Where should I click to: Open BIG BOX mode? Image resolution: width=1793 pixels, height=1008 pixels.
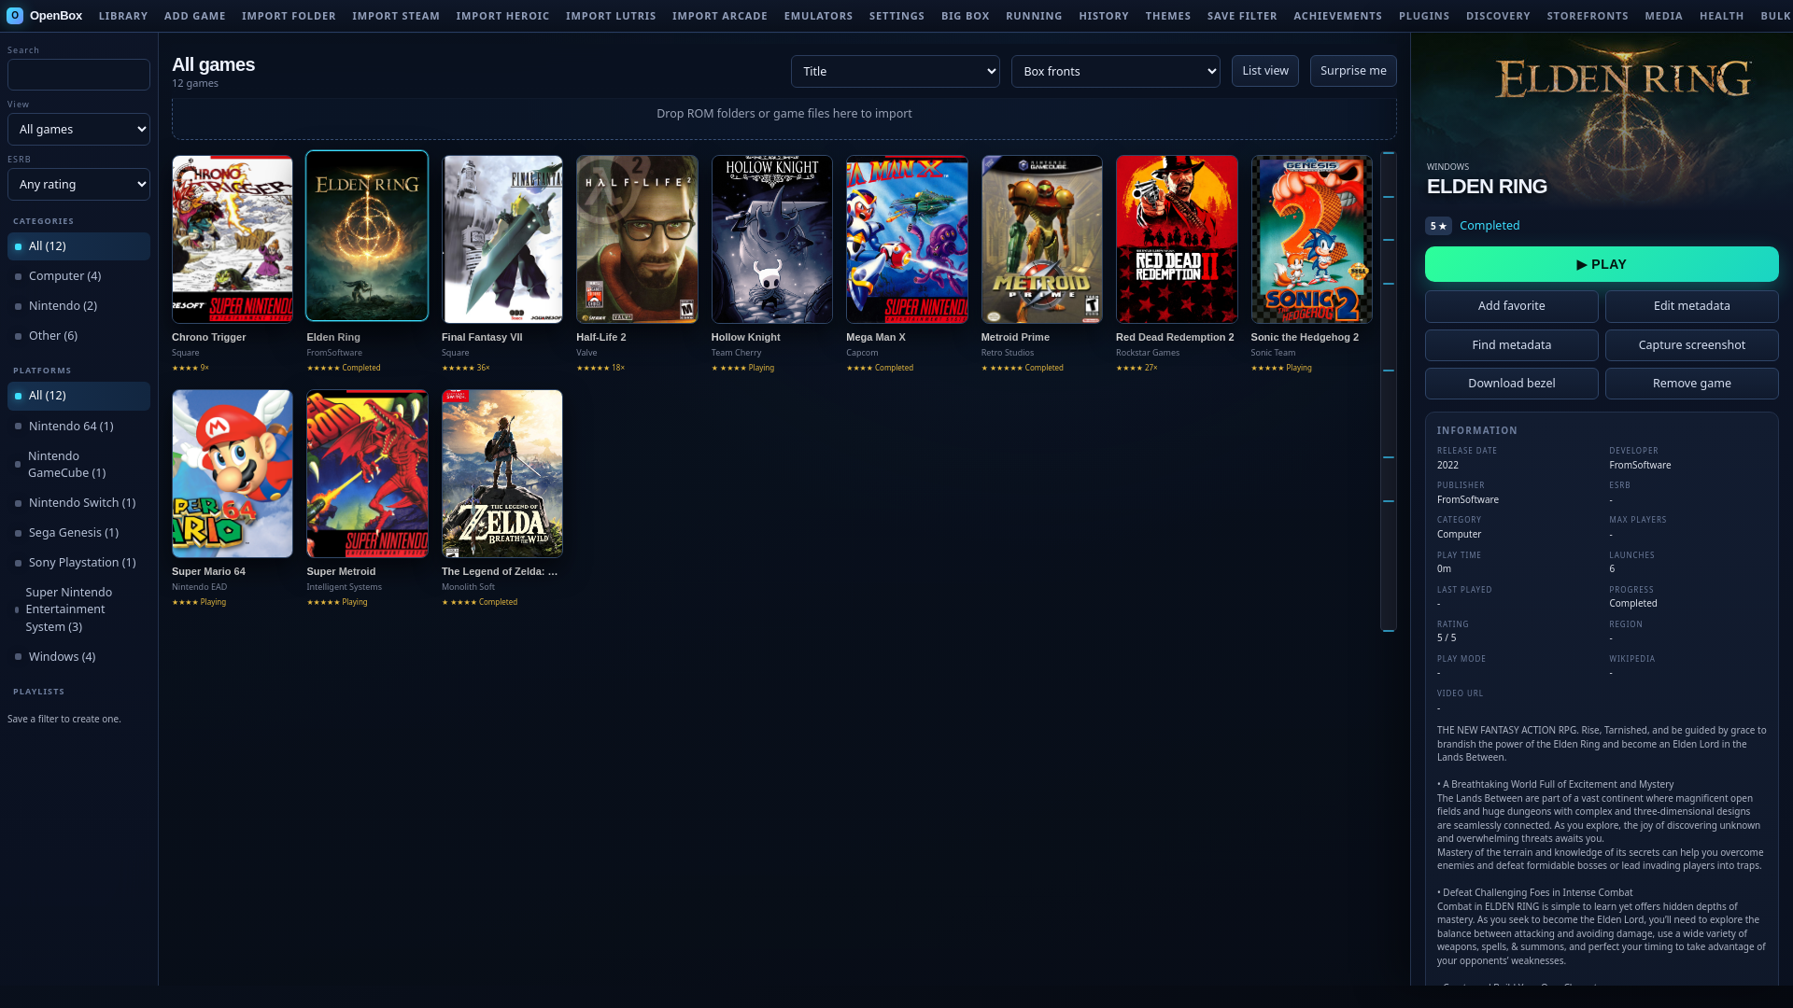click(965, 16)
